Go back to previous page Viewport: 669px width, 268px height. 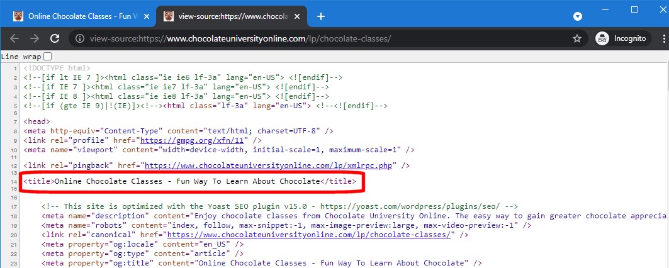(14, 38)
